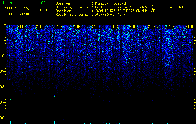Click the faint echo spot near 0.7 kHz at left
This screenshot has width=196, height=124.
pos(10,100)
